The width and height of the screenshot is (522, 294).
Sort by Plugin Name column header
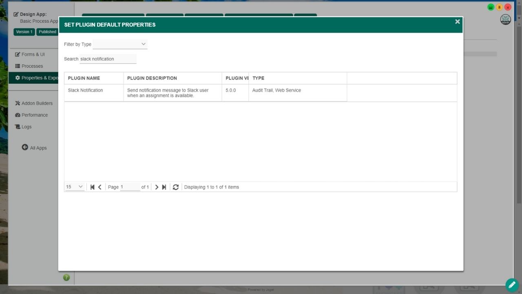84,78
